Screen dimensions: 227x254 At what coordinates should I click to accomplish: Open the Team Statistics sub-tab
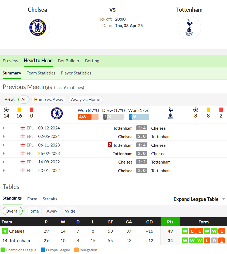point(41,73)
